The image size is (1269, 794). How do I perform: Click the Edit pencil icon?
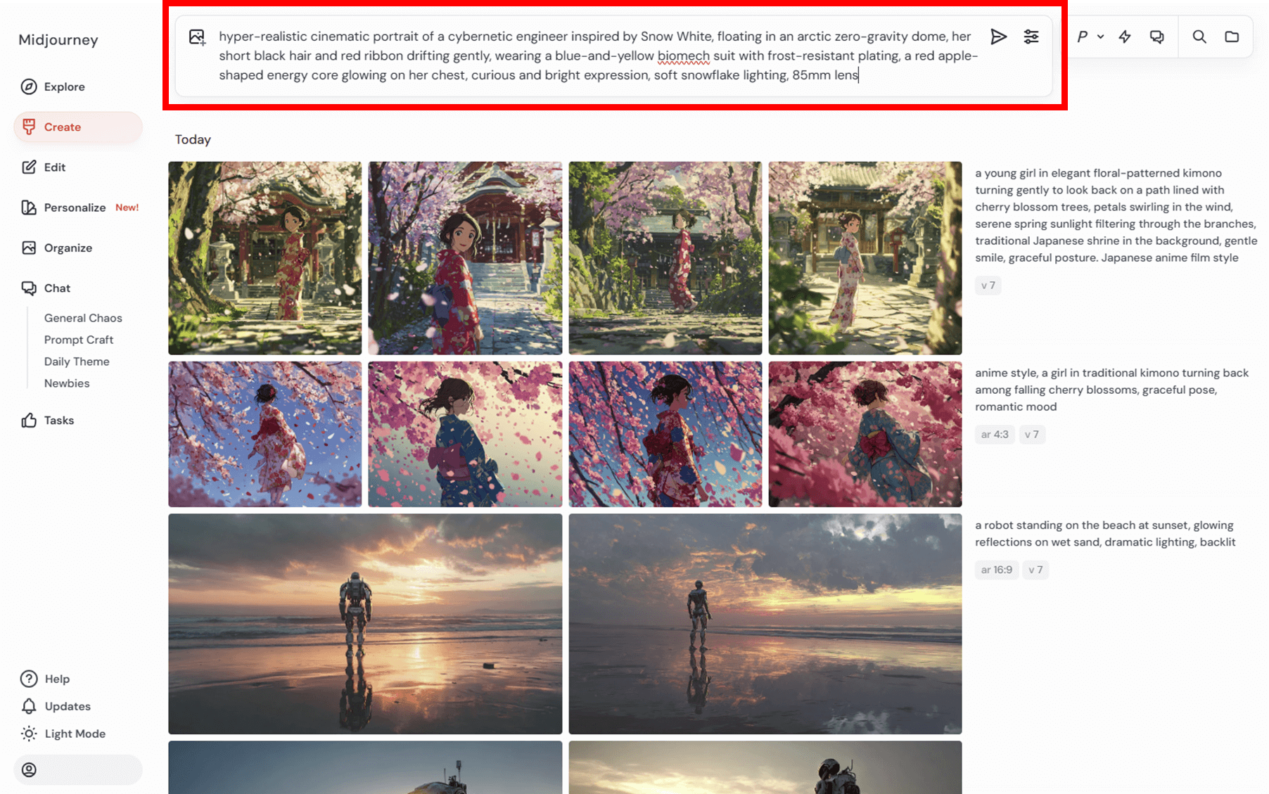[x=29, y=167]
